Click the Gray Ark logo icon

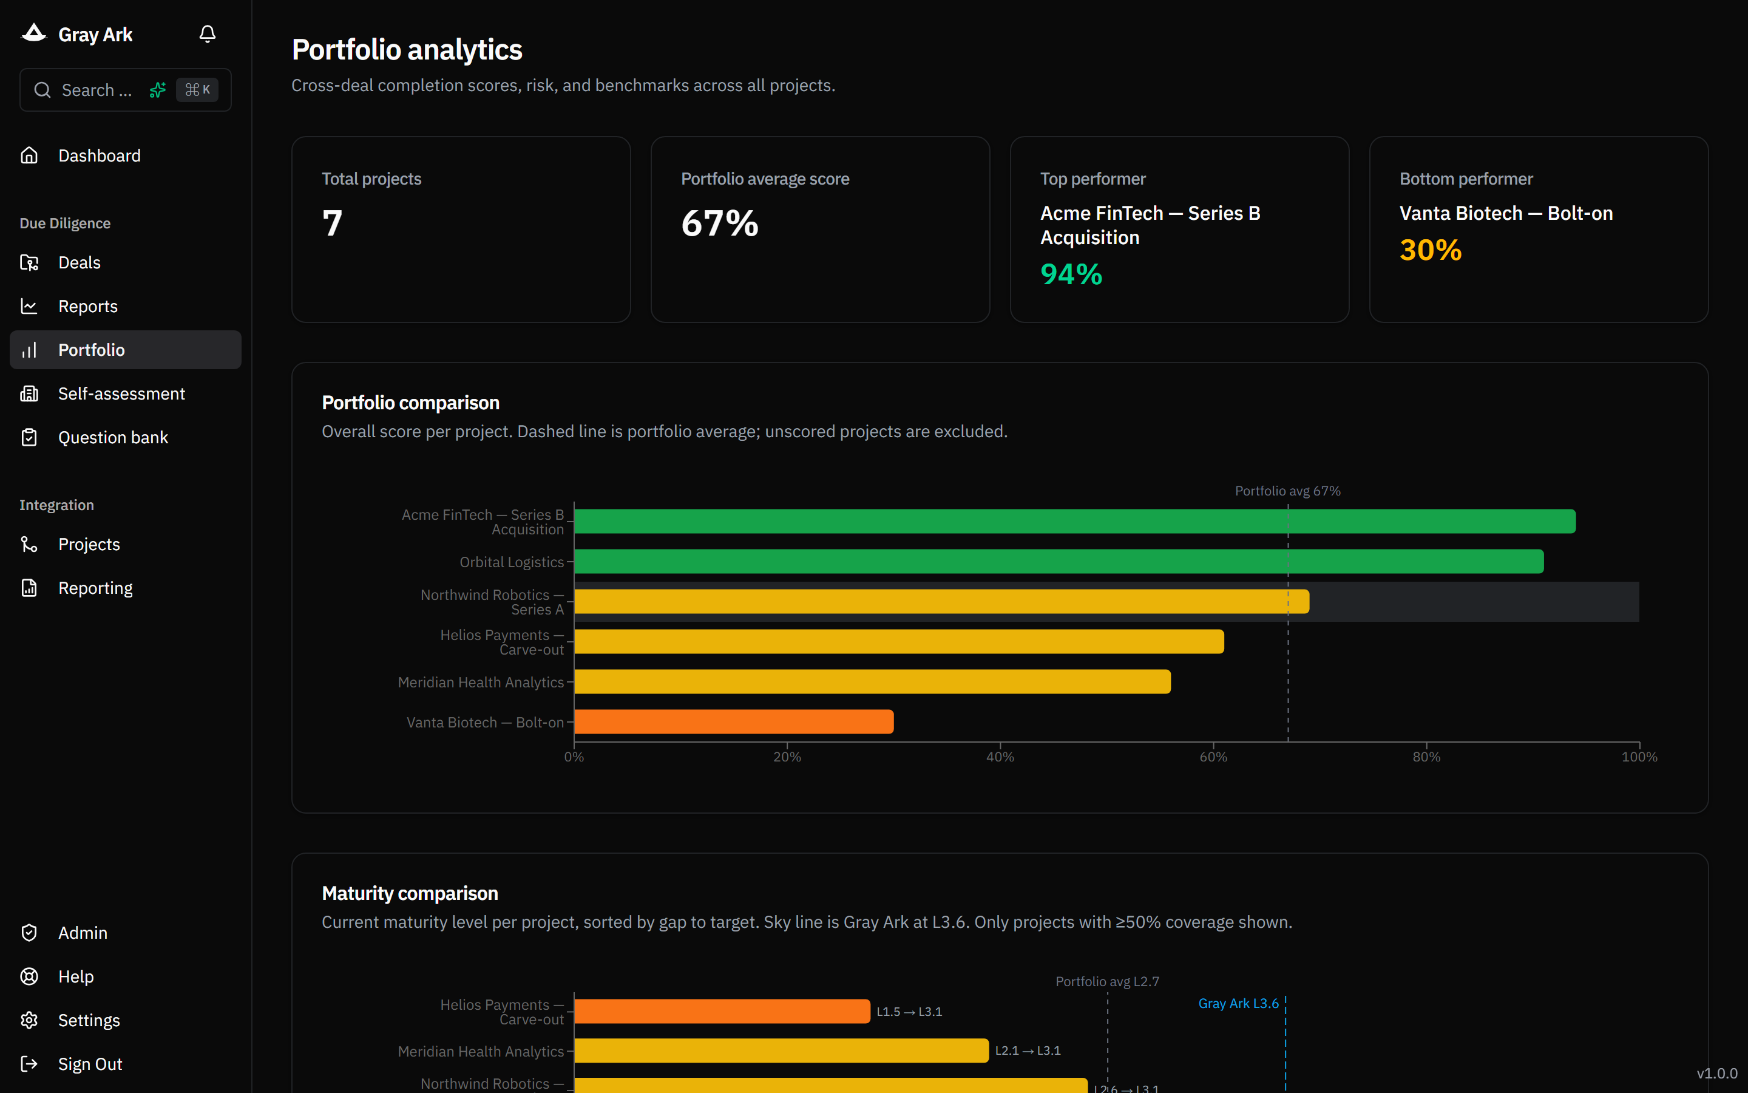(x=33, y=33)
